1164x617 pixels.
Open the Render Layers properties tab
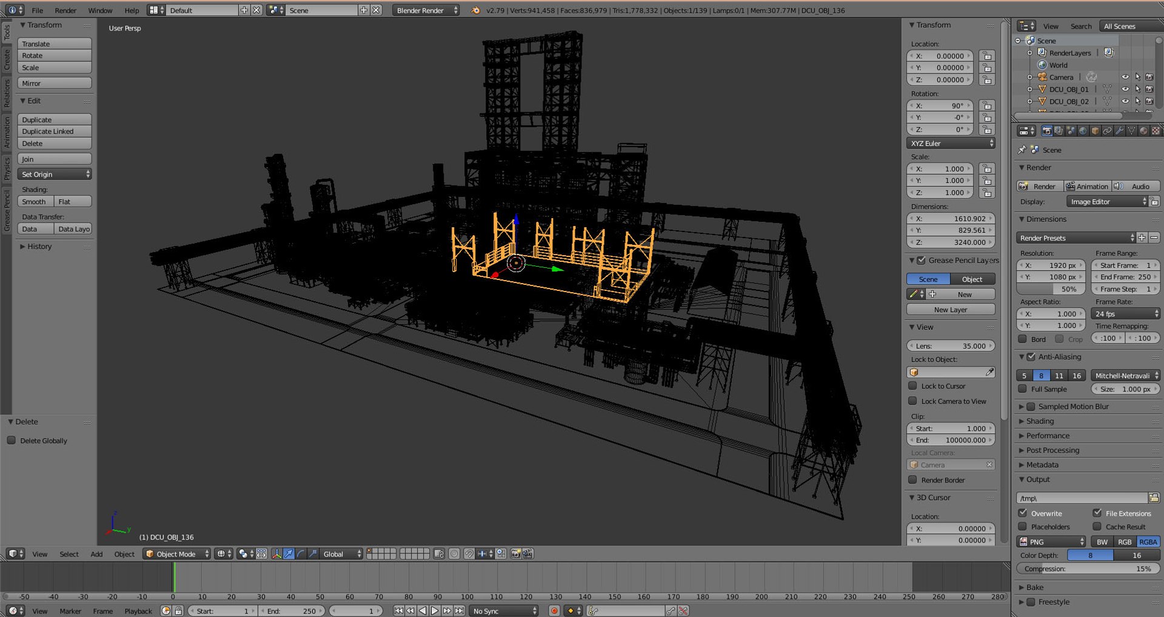(1059, 131)
